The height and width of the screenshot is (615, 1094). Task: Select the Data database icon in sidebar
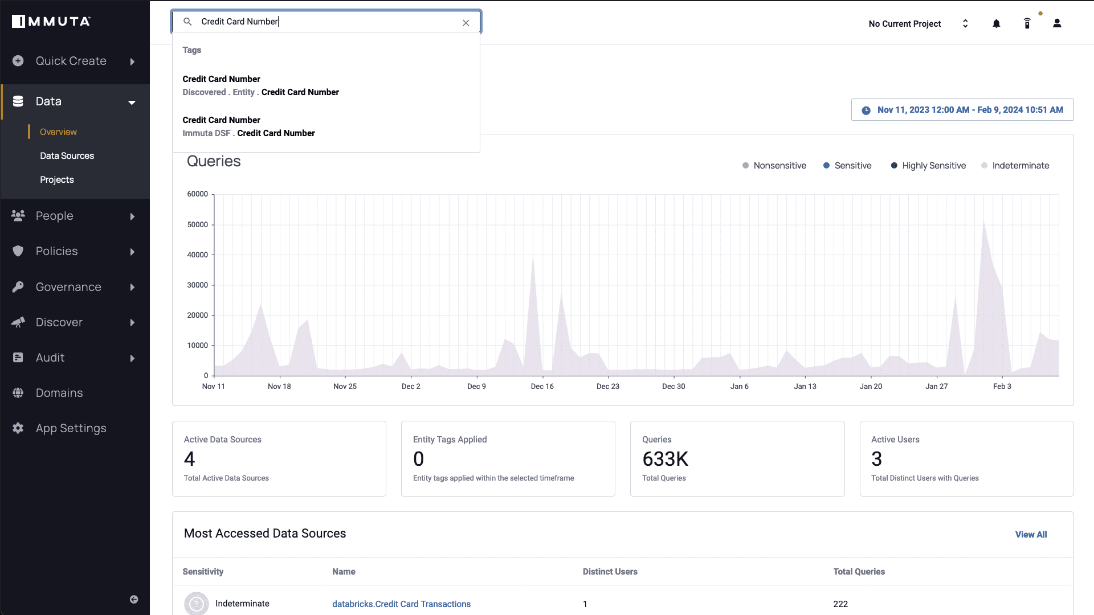tap(18, 101)
